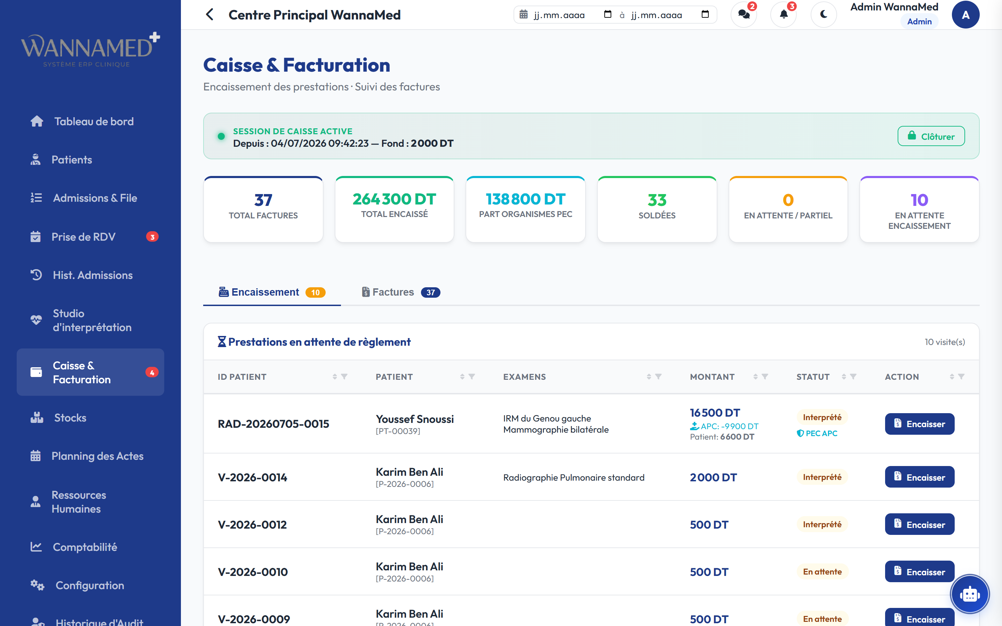Image resolution: width=1002 pixels, height=626 pixels.
Task: Open the messages chat icon
Action: 743,15
